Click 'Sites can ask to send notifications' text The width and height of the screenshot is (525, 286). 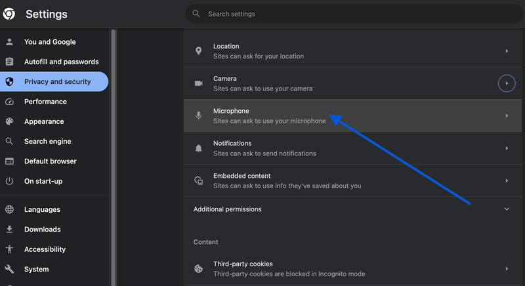pyautogui.click(x=264, y=153)
